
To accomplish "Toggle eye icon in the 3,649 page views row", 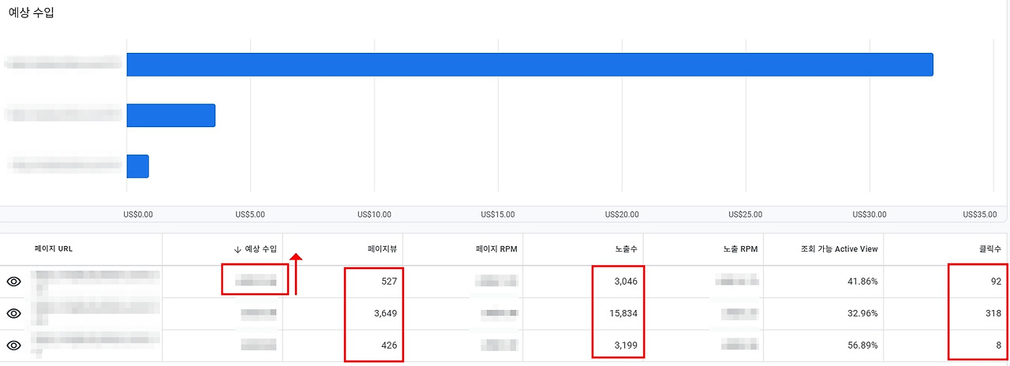I will point(13,313).
